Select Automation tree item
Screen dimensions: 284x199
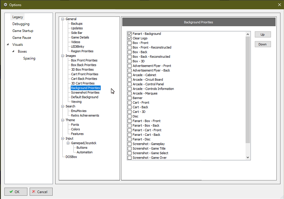(x=84, y=152)
